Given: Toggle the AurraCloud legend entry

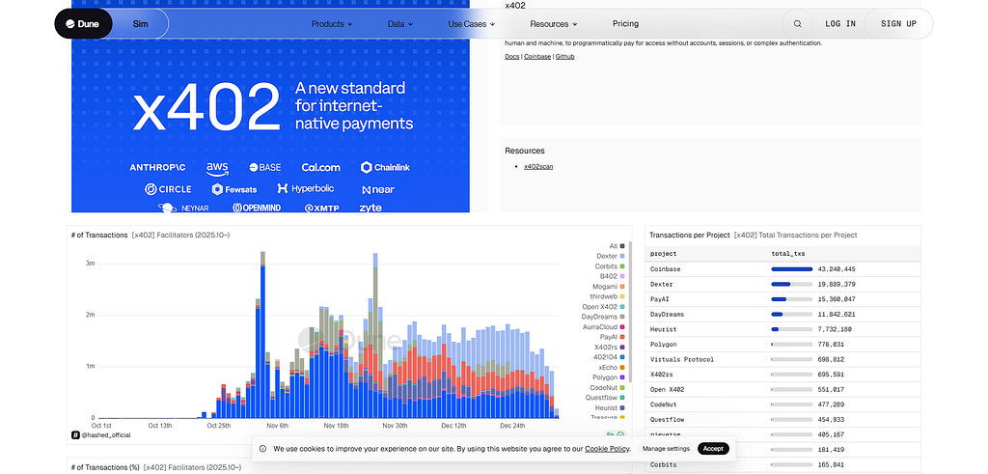Looking at the screenshot, I should click(x=604, y=326).
